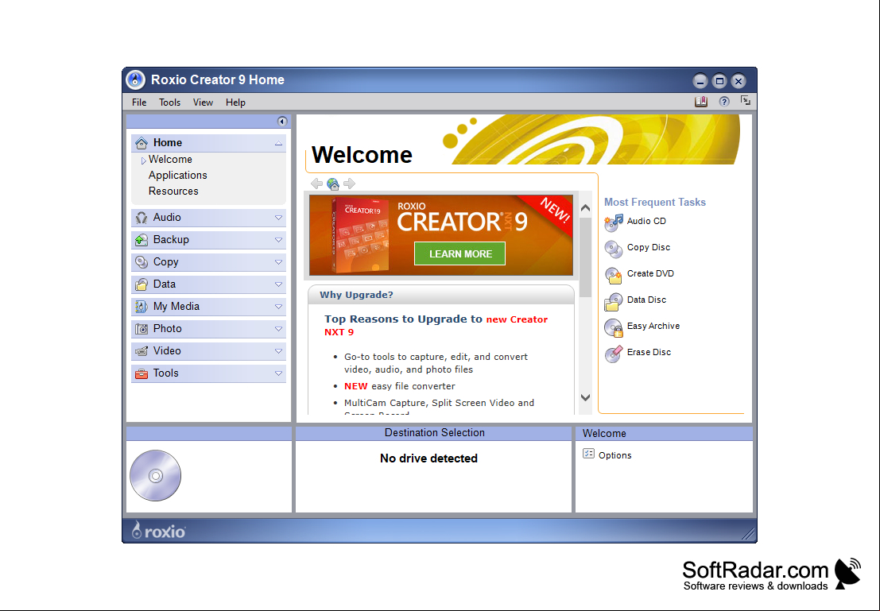Click the Audio CD task icon
Screen dimensions: 880x611
point(614,222)
